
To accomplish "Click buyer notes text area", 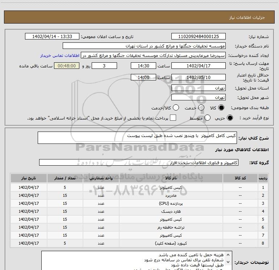I will tap(137, 261).
